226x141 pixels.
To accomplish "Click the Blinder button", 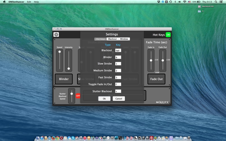I will (x=64, y=79).
